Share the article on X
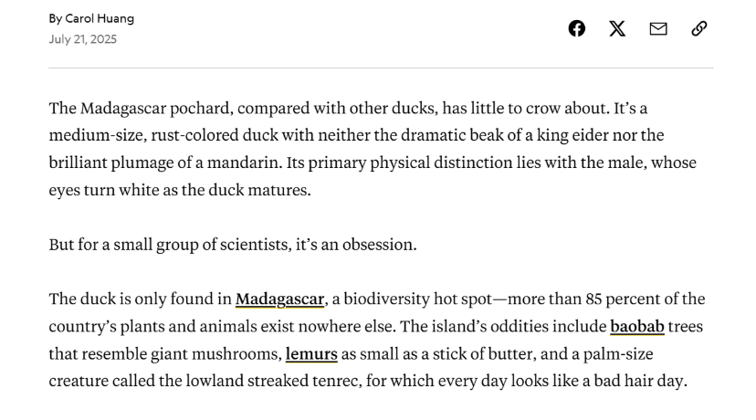This screenshot has width=756, height=420. 617,28
